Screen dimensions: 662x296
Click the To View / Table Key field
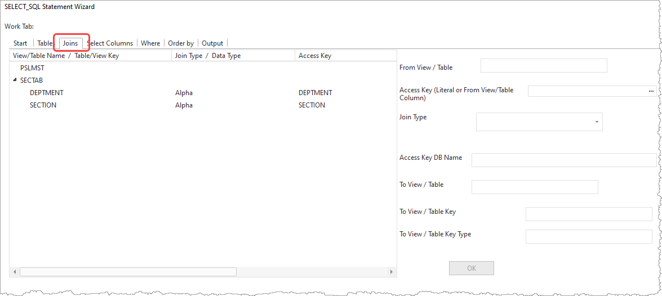click(x=589, y=214)
